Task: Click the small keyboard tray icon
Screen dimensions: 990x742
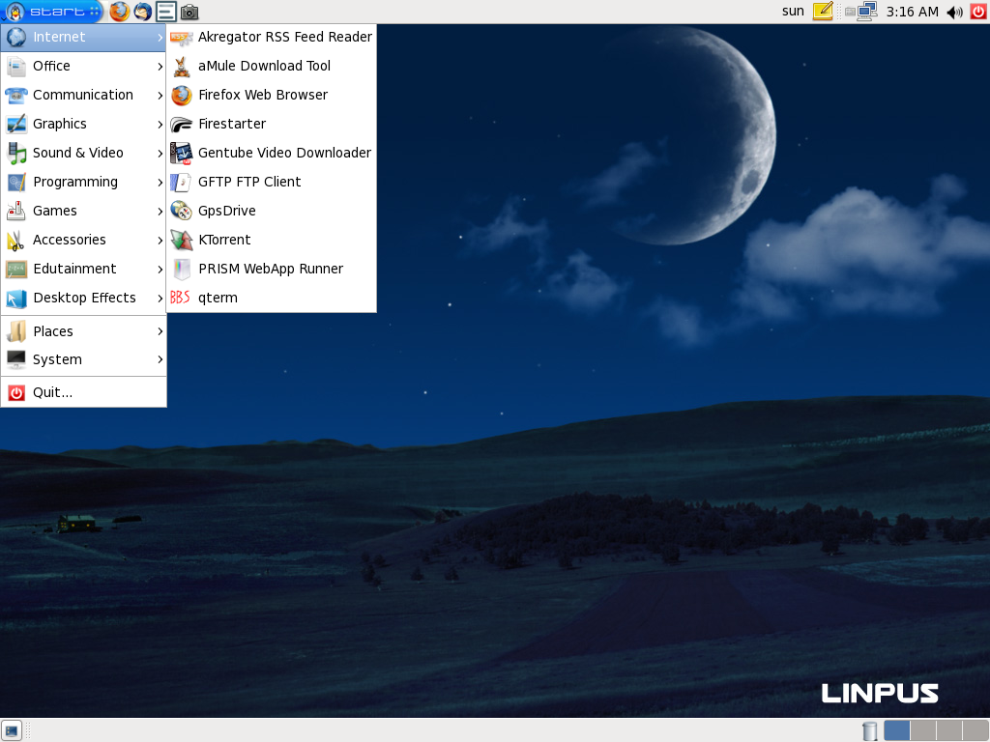Action: tap(850, 12)
